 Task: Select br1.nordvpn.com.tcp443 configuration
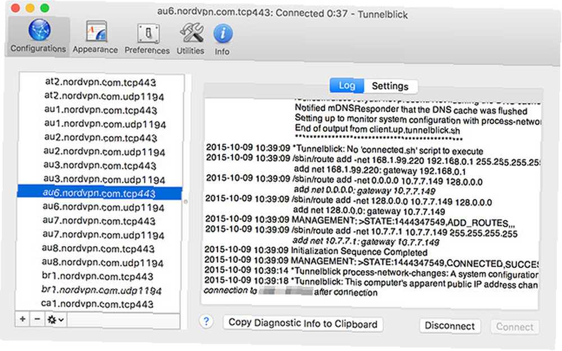(x=98, y=276)
